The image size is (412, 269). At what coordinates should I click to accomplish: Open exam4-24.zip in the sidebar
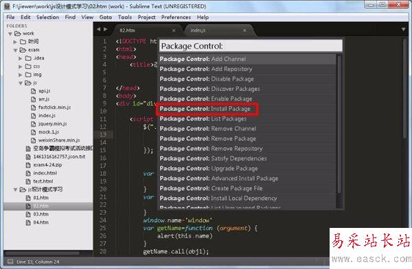[47, 165]
